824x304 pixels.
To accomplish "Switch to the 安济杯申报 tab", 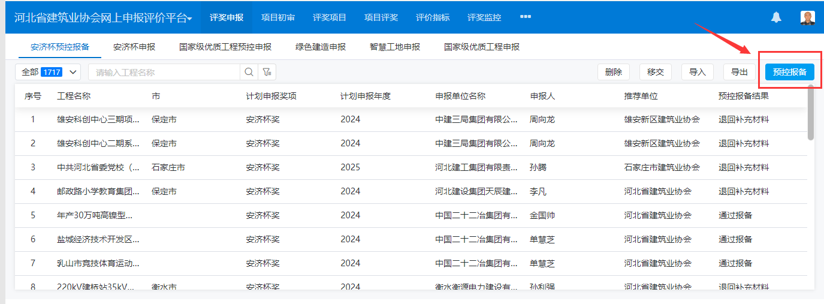I will coord(134,47).
